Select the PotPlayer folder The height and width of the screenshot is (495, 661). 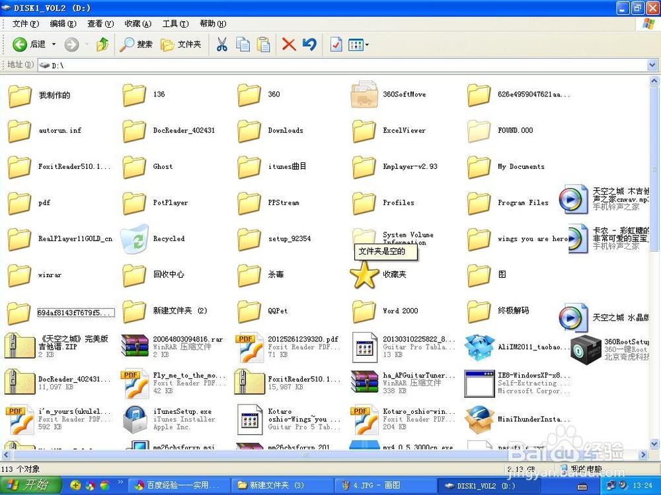pos(155,203)
